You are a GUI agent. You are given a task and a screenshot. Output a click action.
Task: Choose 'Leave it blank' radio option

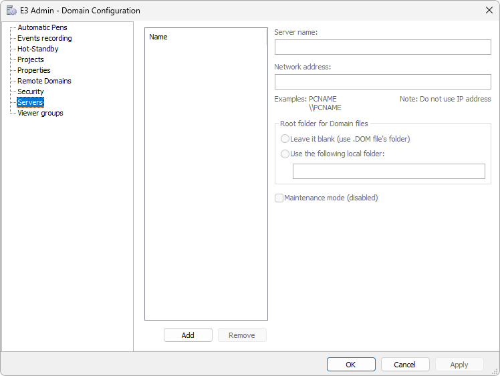point(285,139)
